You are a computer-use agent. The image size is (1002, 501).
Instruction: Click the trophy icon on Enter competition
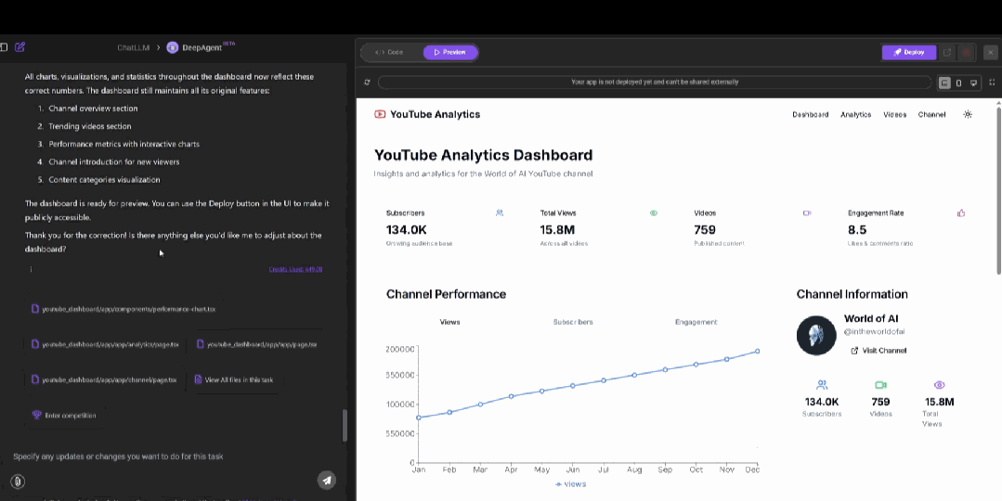coord(36,416)
